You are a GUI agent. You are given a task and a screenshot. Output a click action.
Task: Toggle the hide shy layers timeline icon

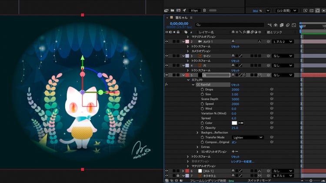276,25
